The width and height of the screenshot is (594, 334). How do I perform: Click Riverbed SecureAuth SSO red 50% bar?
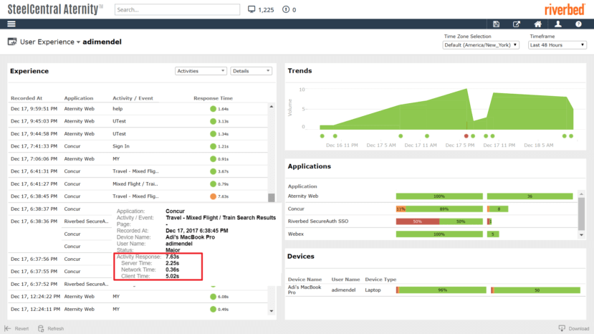pyautogui.click(x=418, y=221)
